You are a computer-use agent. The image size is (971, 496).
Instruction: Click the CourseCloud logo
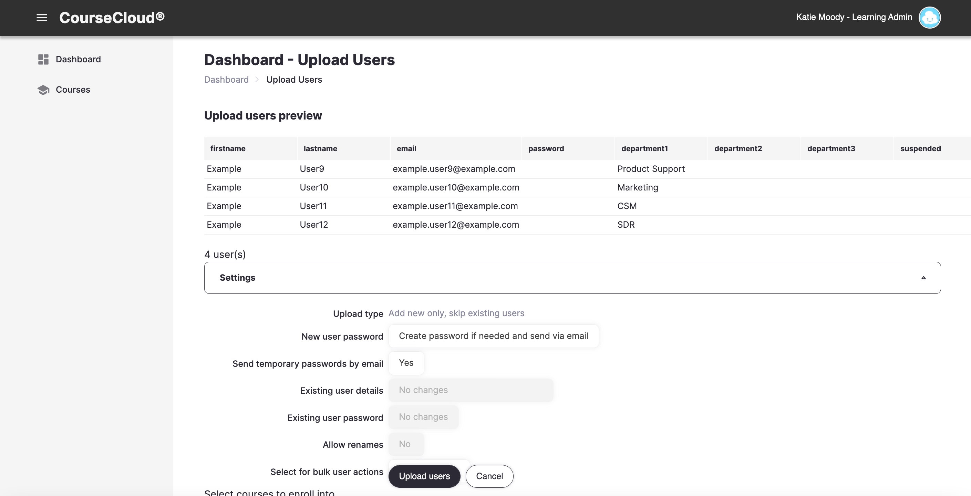(x=112, y=17)
